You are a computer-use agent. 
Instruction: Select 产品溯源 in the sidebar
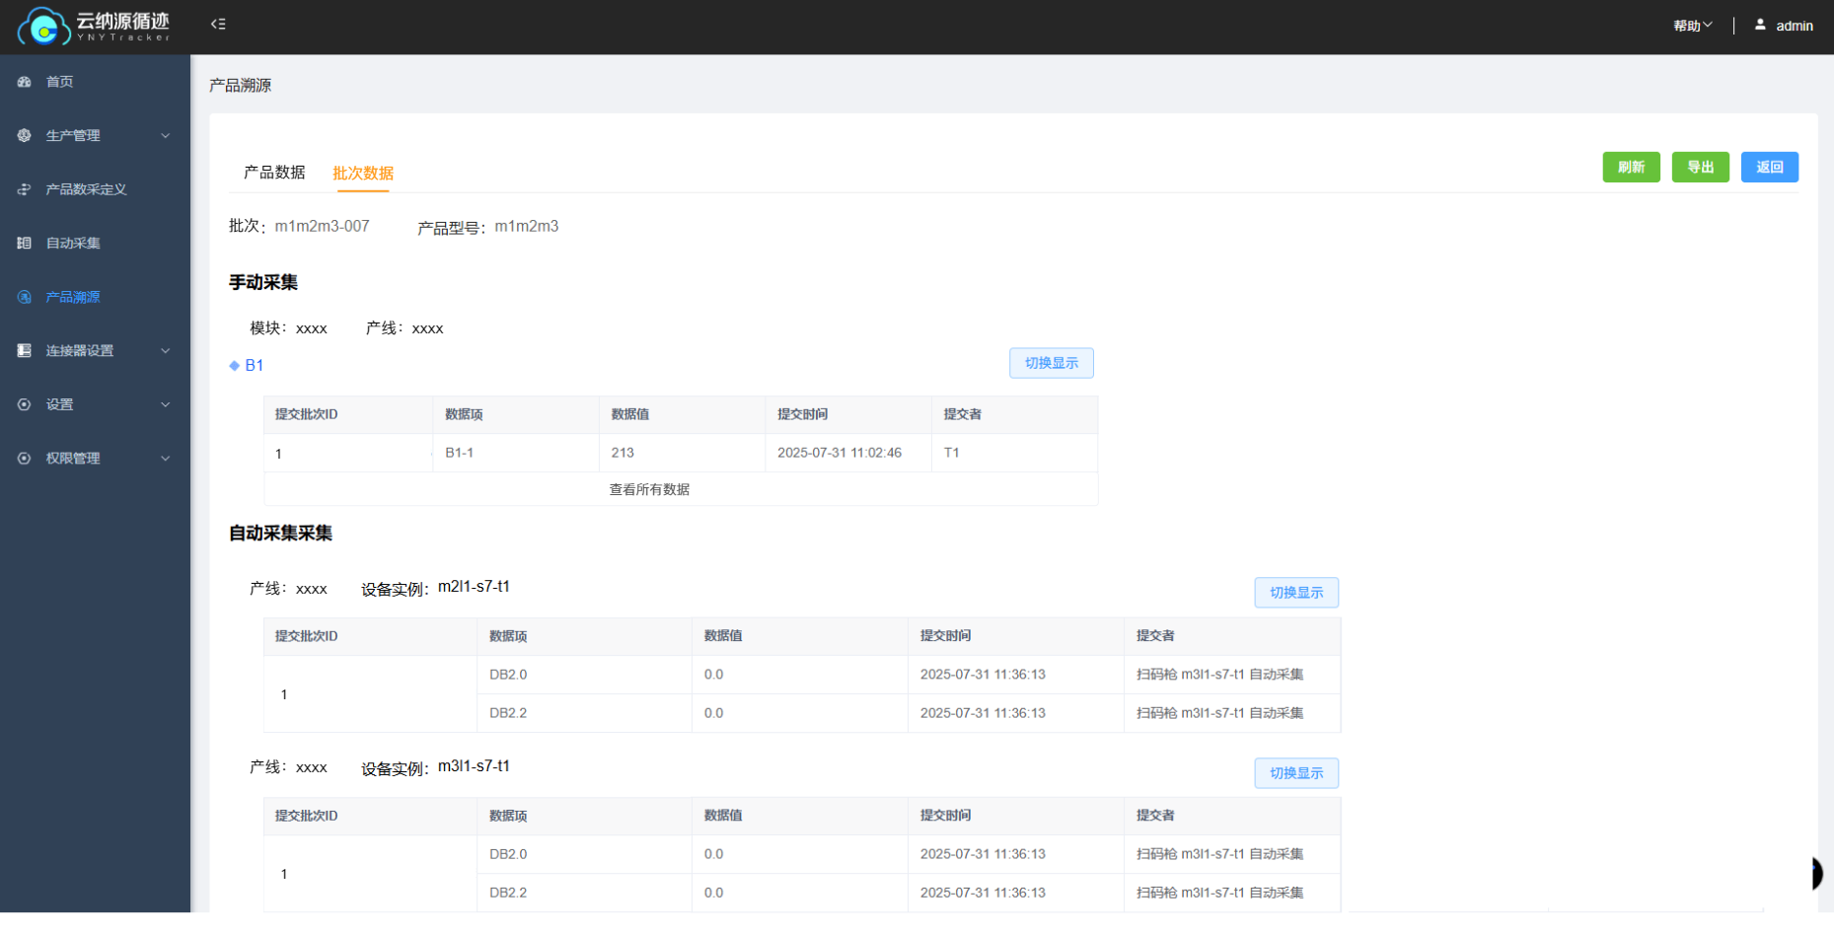(73, 297)
